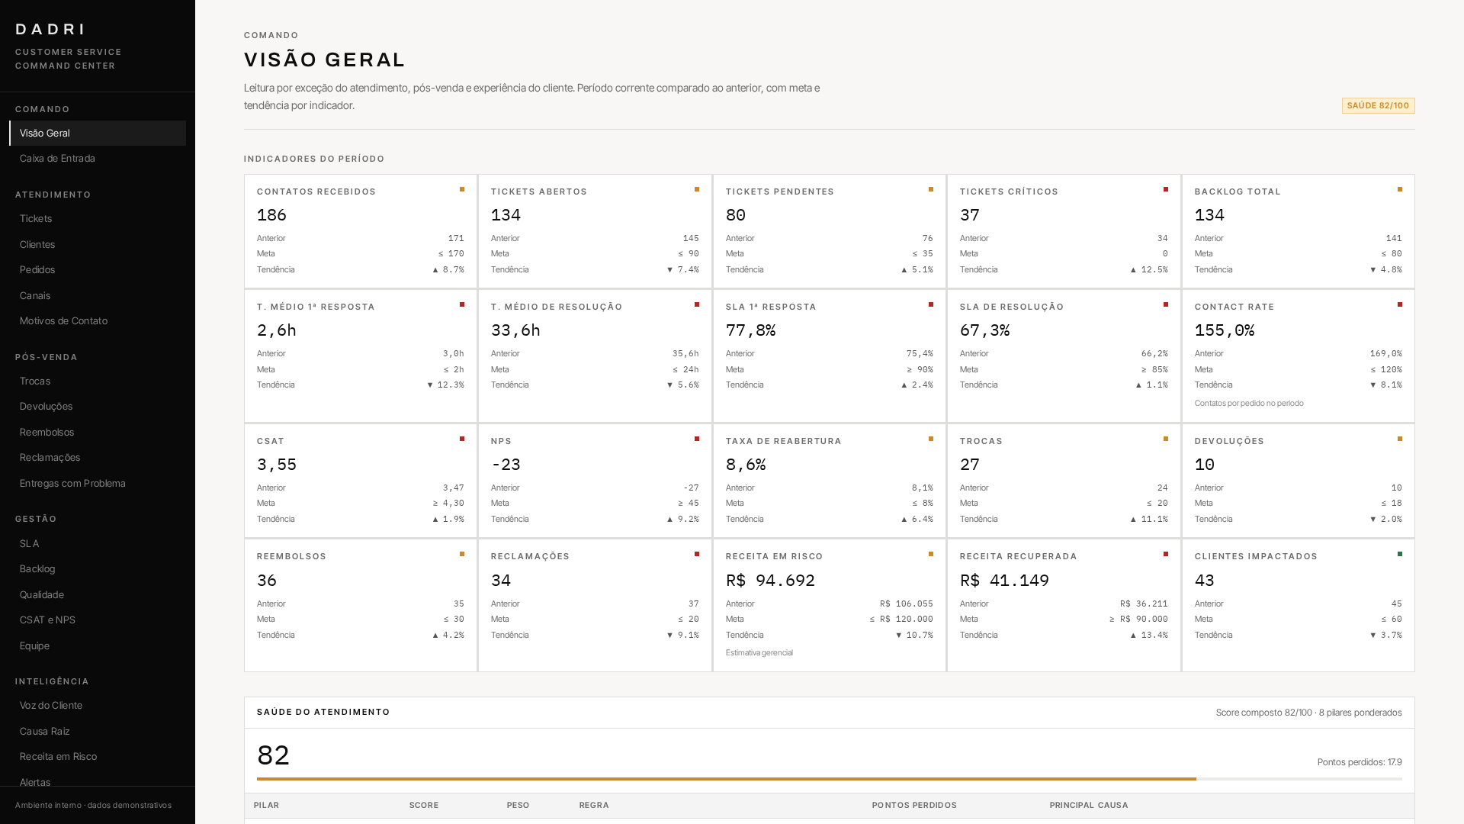Open Clientes from the sidebar
This screenshot has height=824, width=1464.
(98, 244)
